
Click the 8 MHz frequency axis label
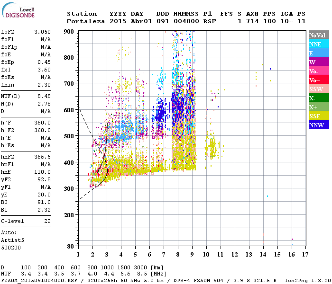178,255
